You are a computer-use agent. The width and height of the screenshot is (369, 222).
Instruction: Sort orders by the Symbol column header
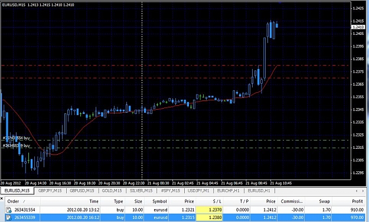coord(156,201)
